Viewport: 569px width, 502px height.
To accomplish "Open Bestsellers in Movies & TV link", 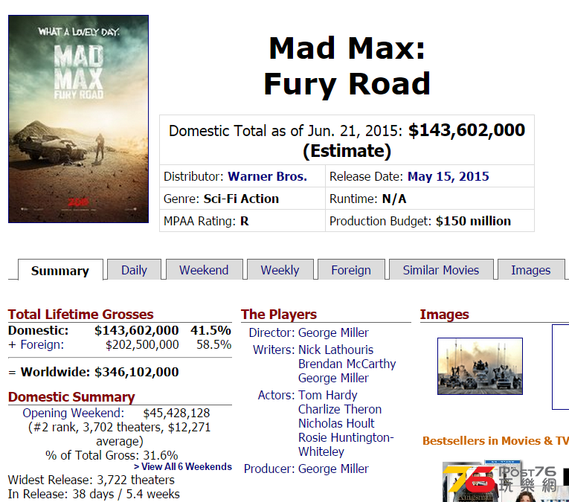I will pos(495,441).
